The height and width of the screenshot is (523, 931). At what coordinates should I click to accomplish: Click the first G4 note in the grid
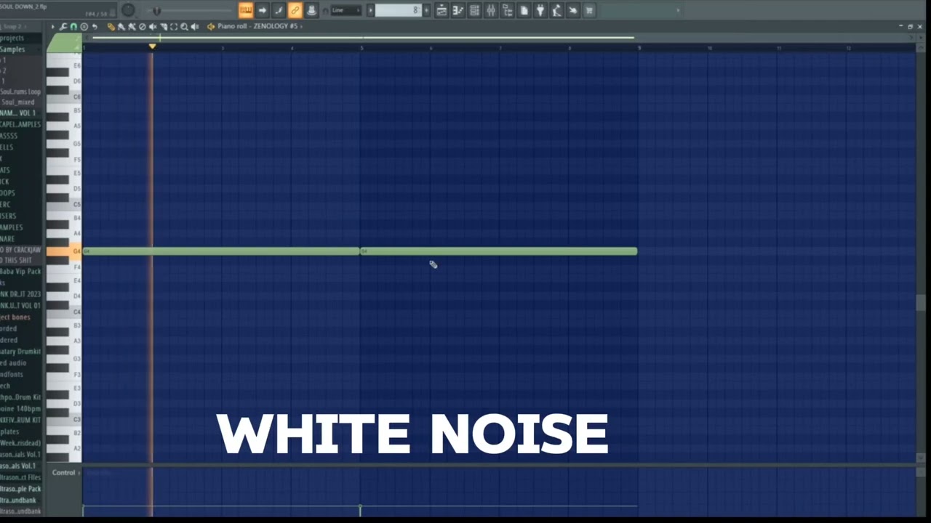pos(221,251)
